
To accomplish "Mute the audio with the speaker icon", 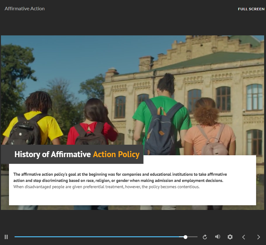I will (218, 237).
